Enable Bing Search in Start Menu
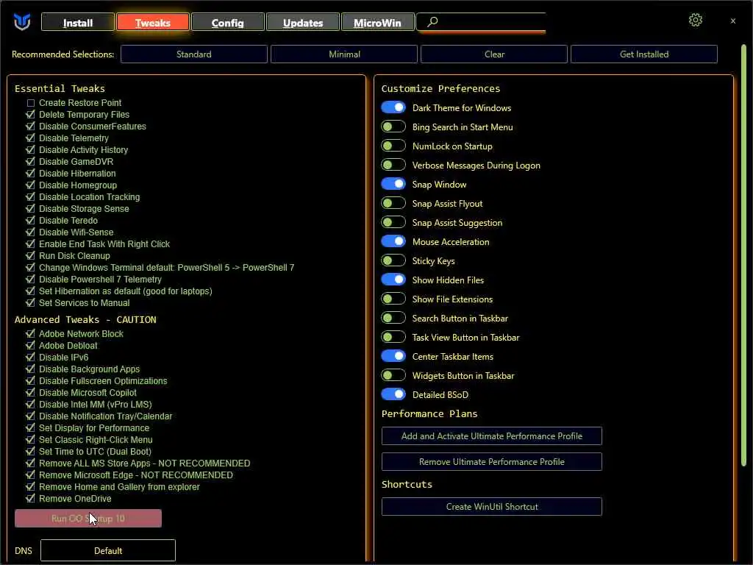Image resolution: width=753 pixels, height=565 pixels. tap(393, 127)
